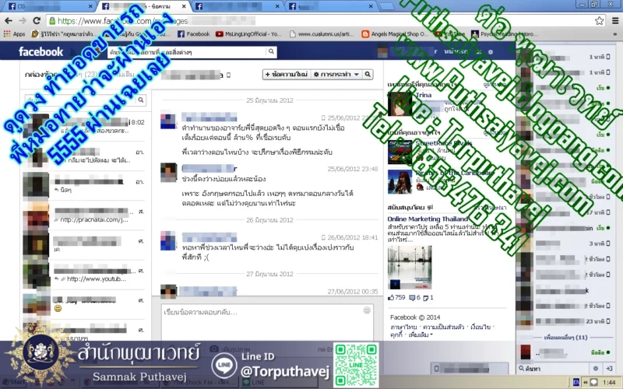Click the Trina profile thumbnail
This screenshot has height=389, width=623.
tap(399, 104)
